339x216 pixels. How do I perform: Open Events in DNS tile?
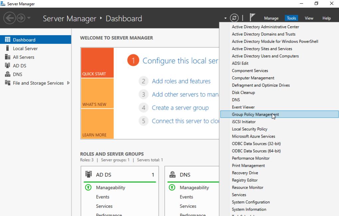pyautogui.click(x=186, y=197)
